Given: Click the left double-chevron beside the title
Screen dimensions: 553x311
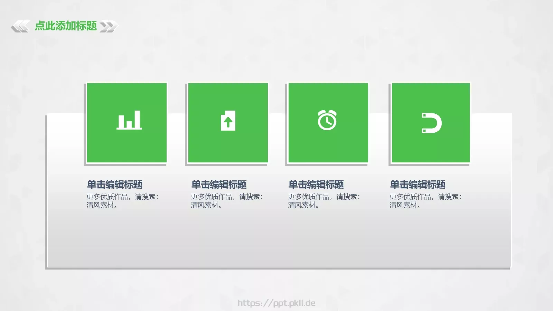Looking at the screenshot, I should [20, 26].
